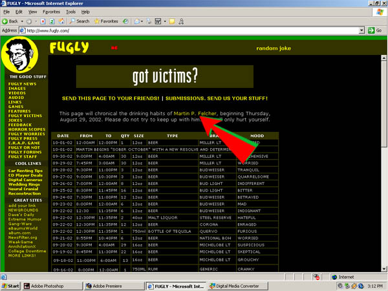Viewport: 388px width, 291px height.
Task: Open Search using the magnifier toolbar button
Action: (x=79, y=21)
